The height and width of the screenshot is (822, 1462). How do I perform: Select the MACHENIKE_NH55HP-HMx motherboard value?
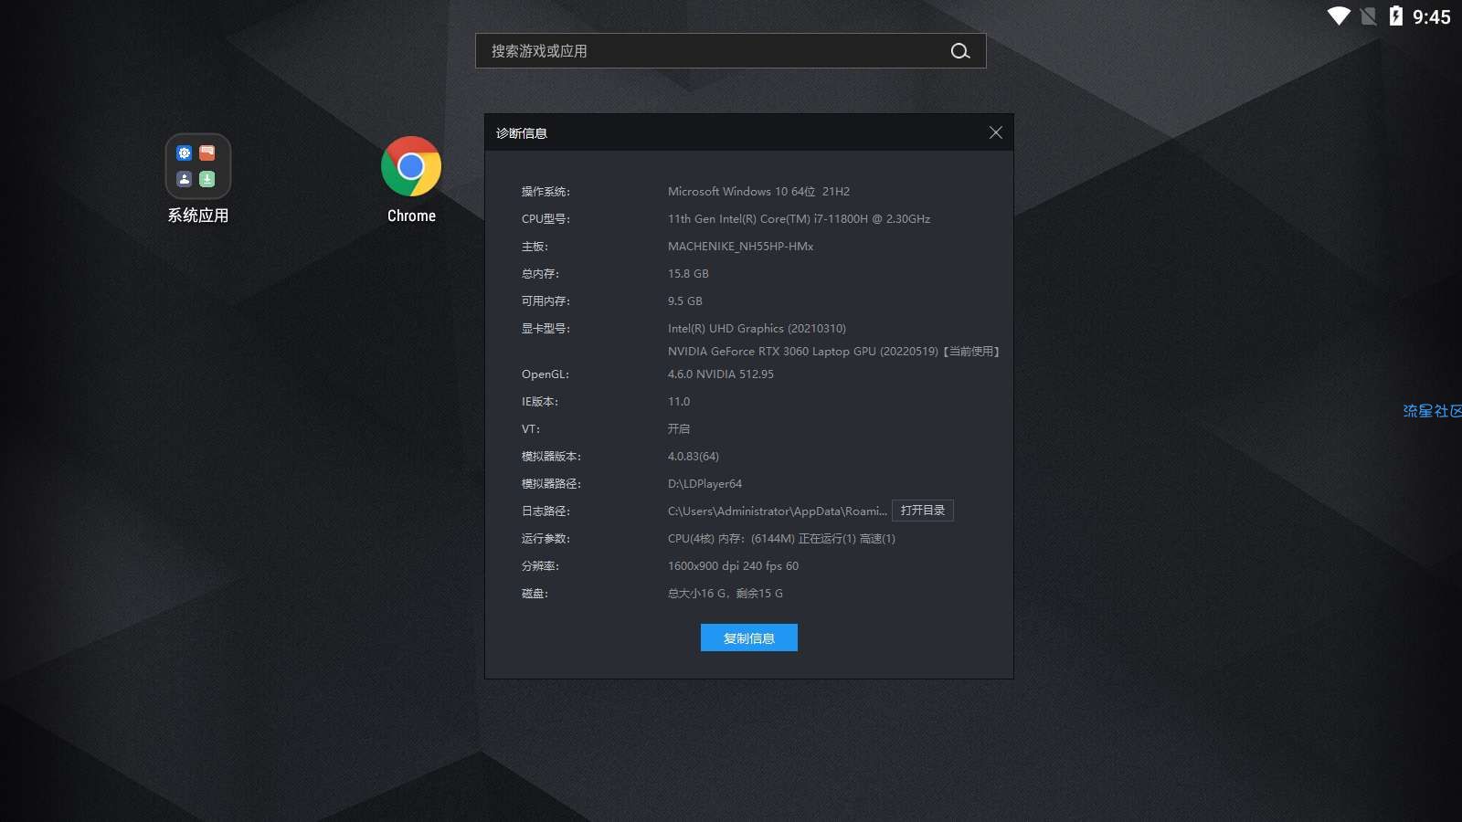(x=740, y=247)
